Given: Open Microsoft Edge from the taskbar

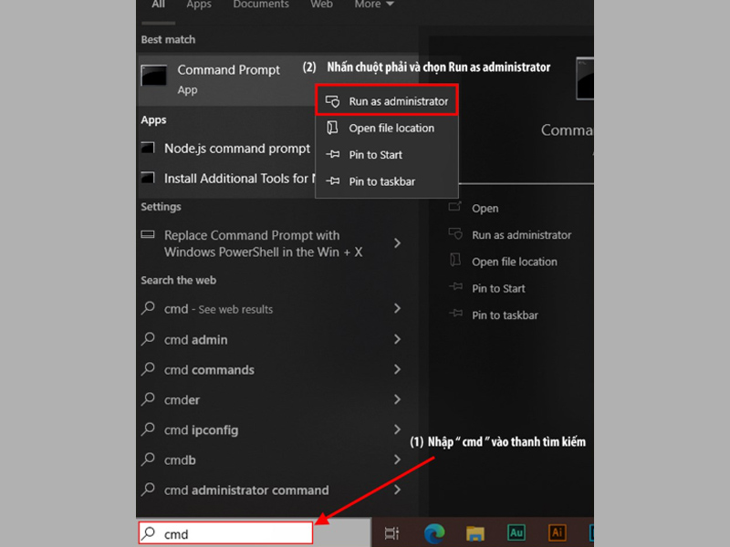Looking at the screenshot, I should tap(433, 532).
